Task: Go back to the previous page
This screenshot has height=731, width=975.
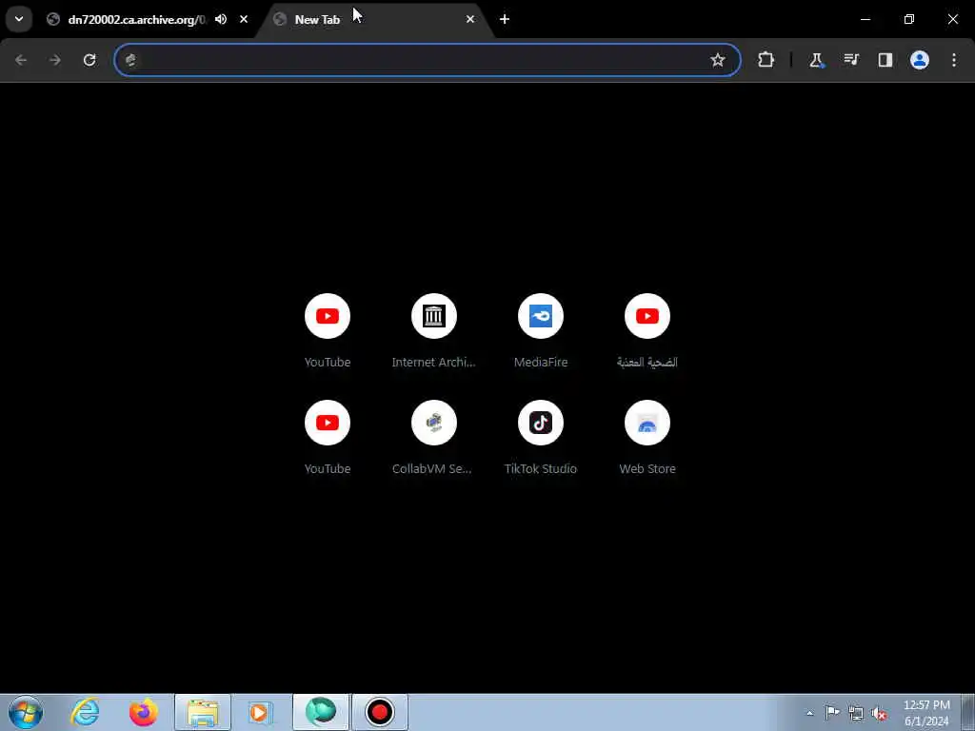Action: click(21, 60)
